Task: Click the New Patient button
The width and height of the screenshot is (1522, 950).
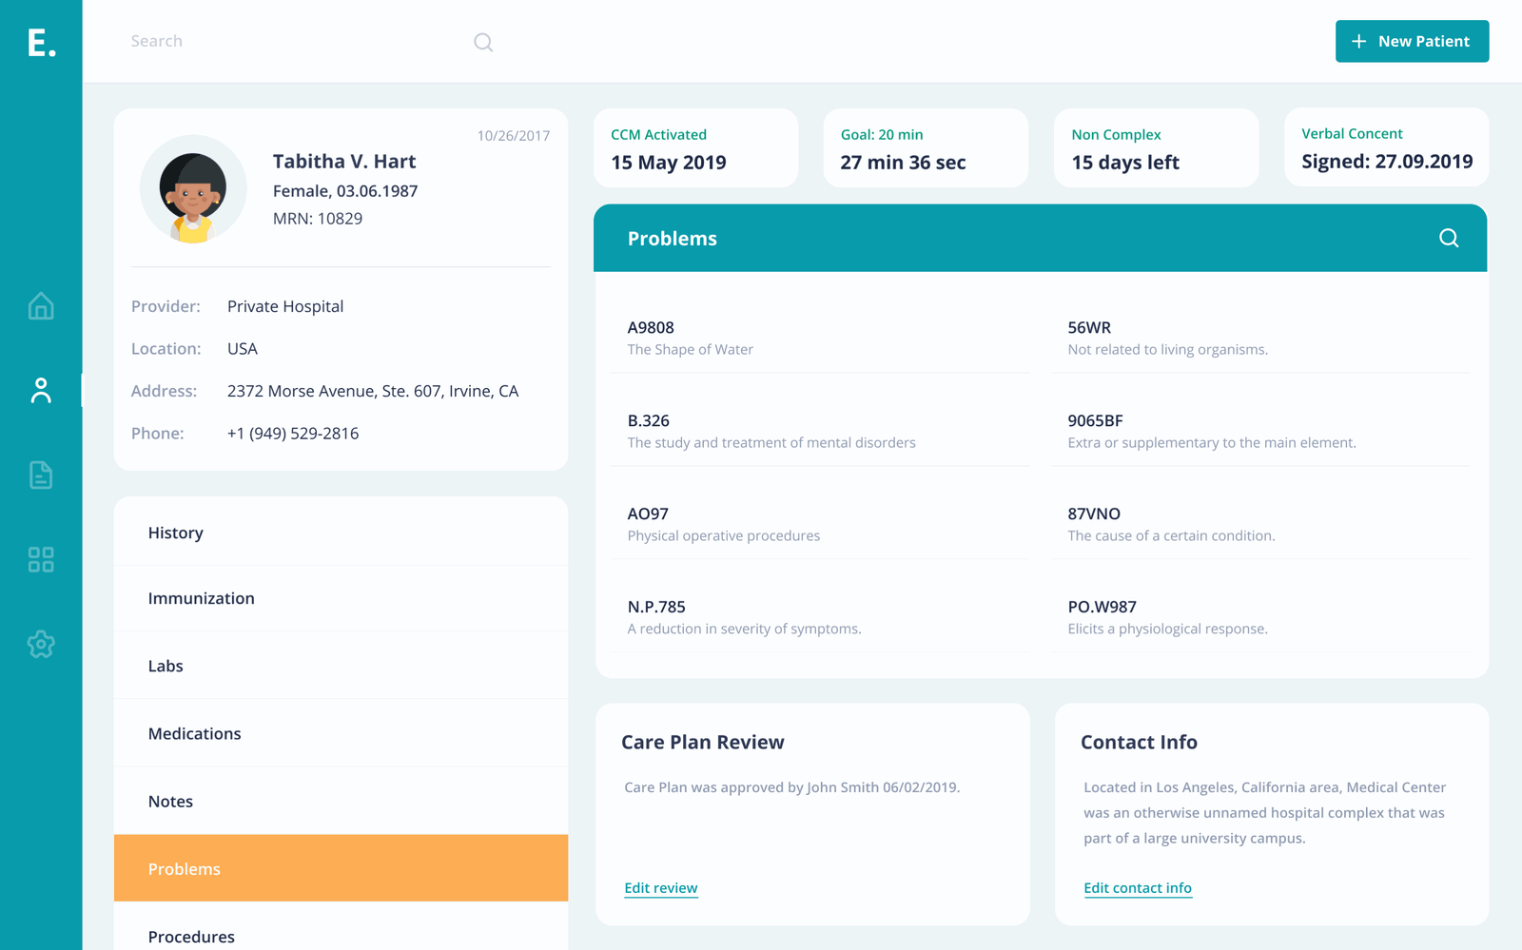Action: [1412, 41]
